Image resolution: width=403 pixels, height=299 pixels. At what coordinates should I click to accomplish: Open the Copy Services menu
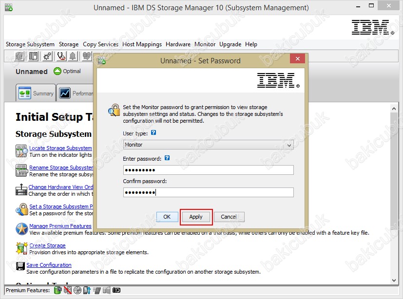coord(100,44)
